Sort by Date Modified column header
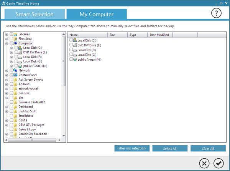This screenshot has width=230, height=171. (x=160, y=35)
